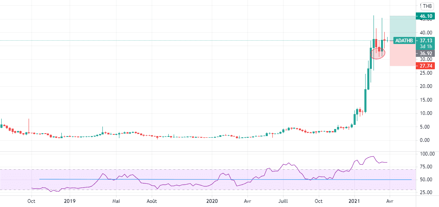Select the green profit zone of the long position
439x207 pixels.
[403, 28]
